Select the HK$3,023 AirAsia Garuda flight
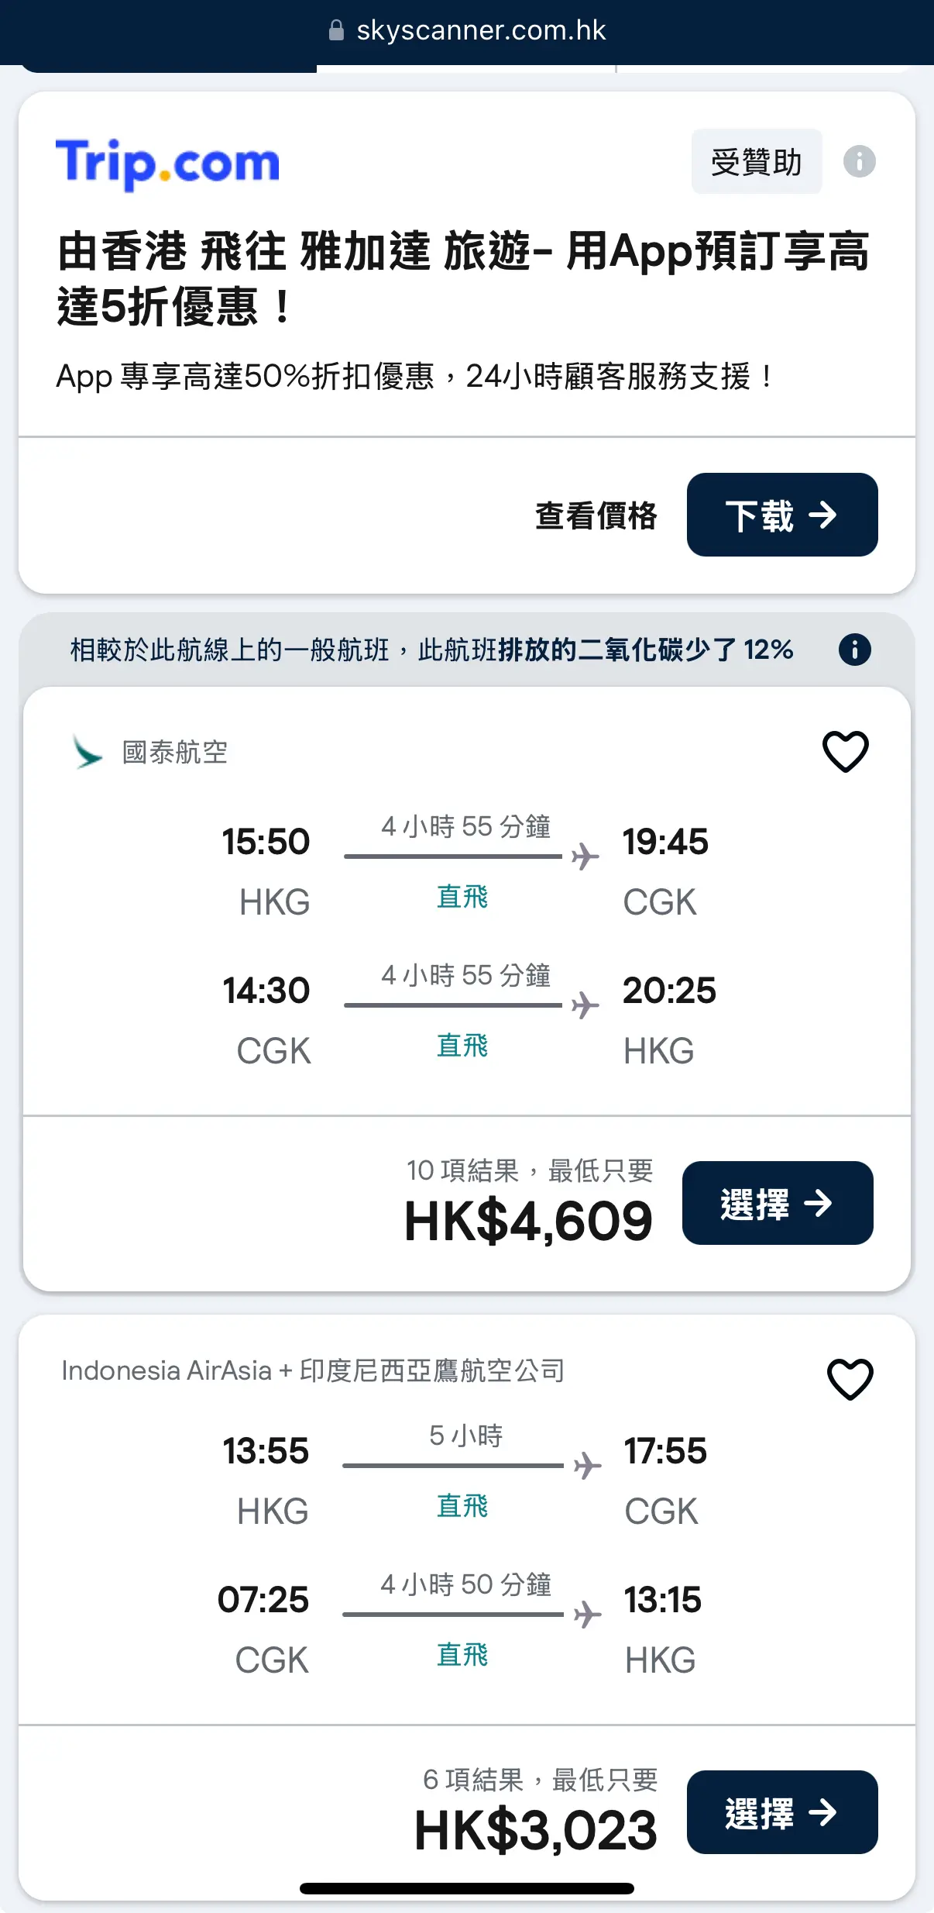Viewport: 934px width, 1913px height. tap(782, 1812)
